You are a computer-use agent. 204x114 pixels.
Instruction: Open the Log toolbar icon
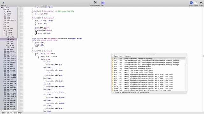click(x=196, y=3)
